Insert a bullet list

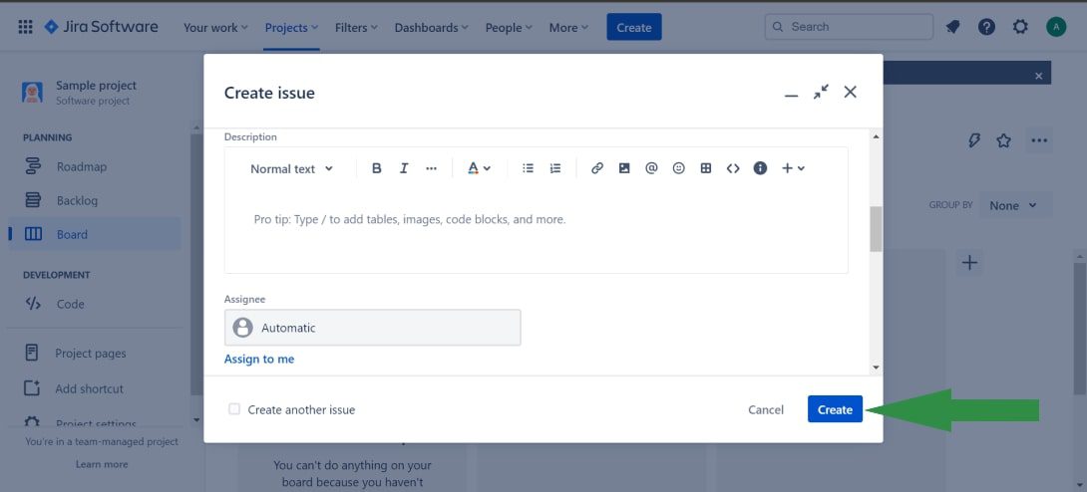coord(528,168)
